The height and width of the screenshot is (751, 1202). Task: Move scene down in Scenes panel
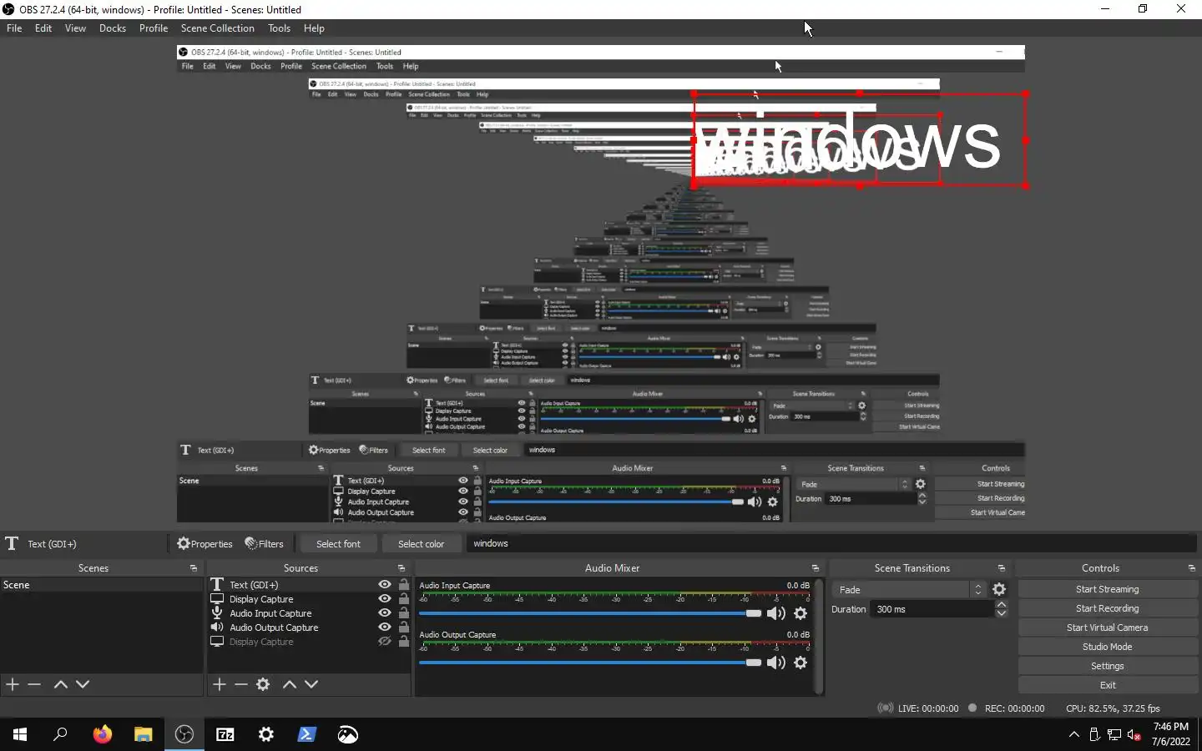(83, 684)
